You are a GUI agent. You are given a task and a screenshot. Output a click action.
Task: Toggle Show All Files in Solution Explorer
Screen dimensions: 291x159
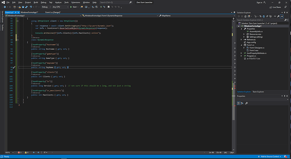[270, 16]
